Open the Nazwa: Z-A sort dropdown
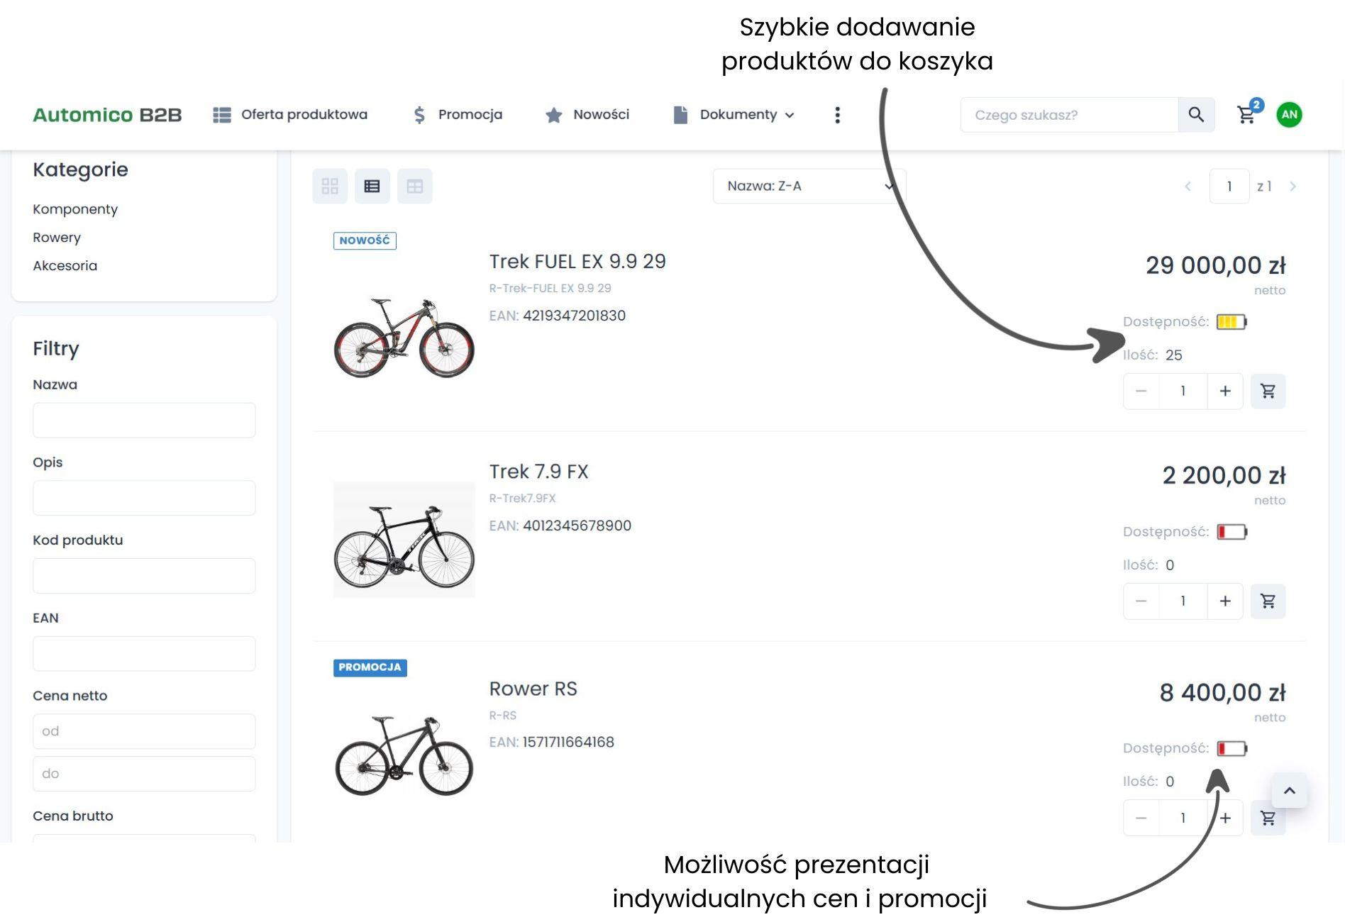Image resolution: width=1345 pixels, height=922 pixels. (x=809, y=187)
